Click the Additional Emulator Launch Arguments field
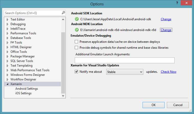The image size is (194, 114). pyautogui.click(x=125, y=60)
